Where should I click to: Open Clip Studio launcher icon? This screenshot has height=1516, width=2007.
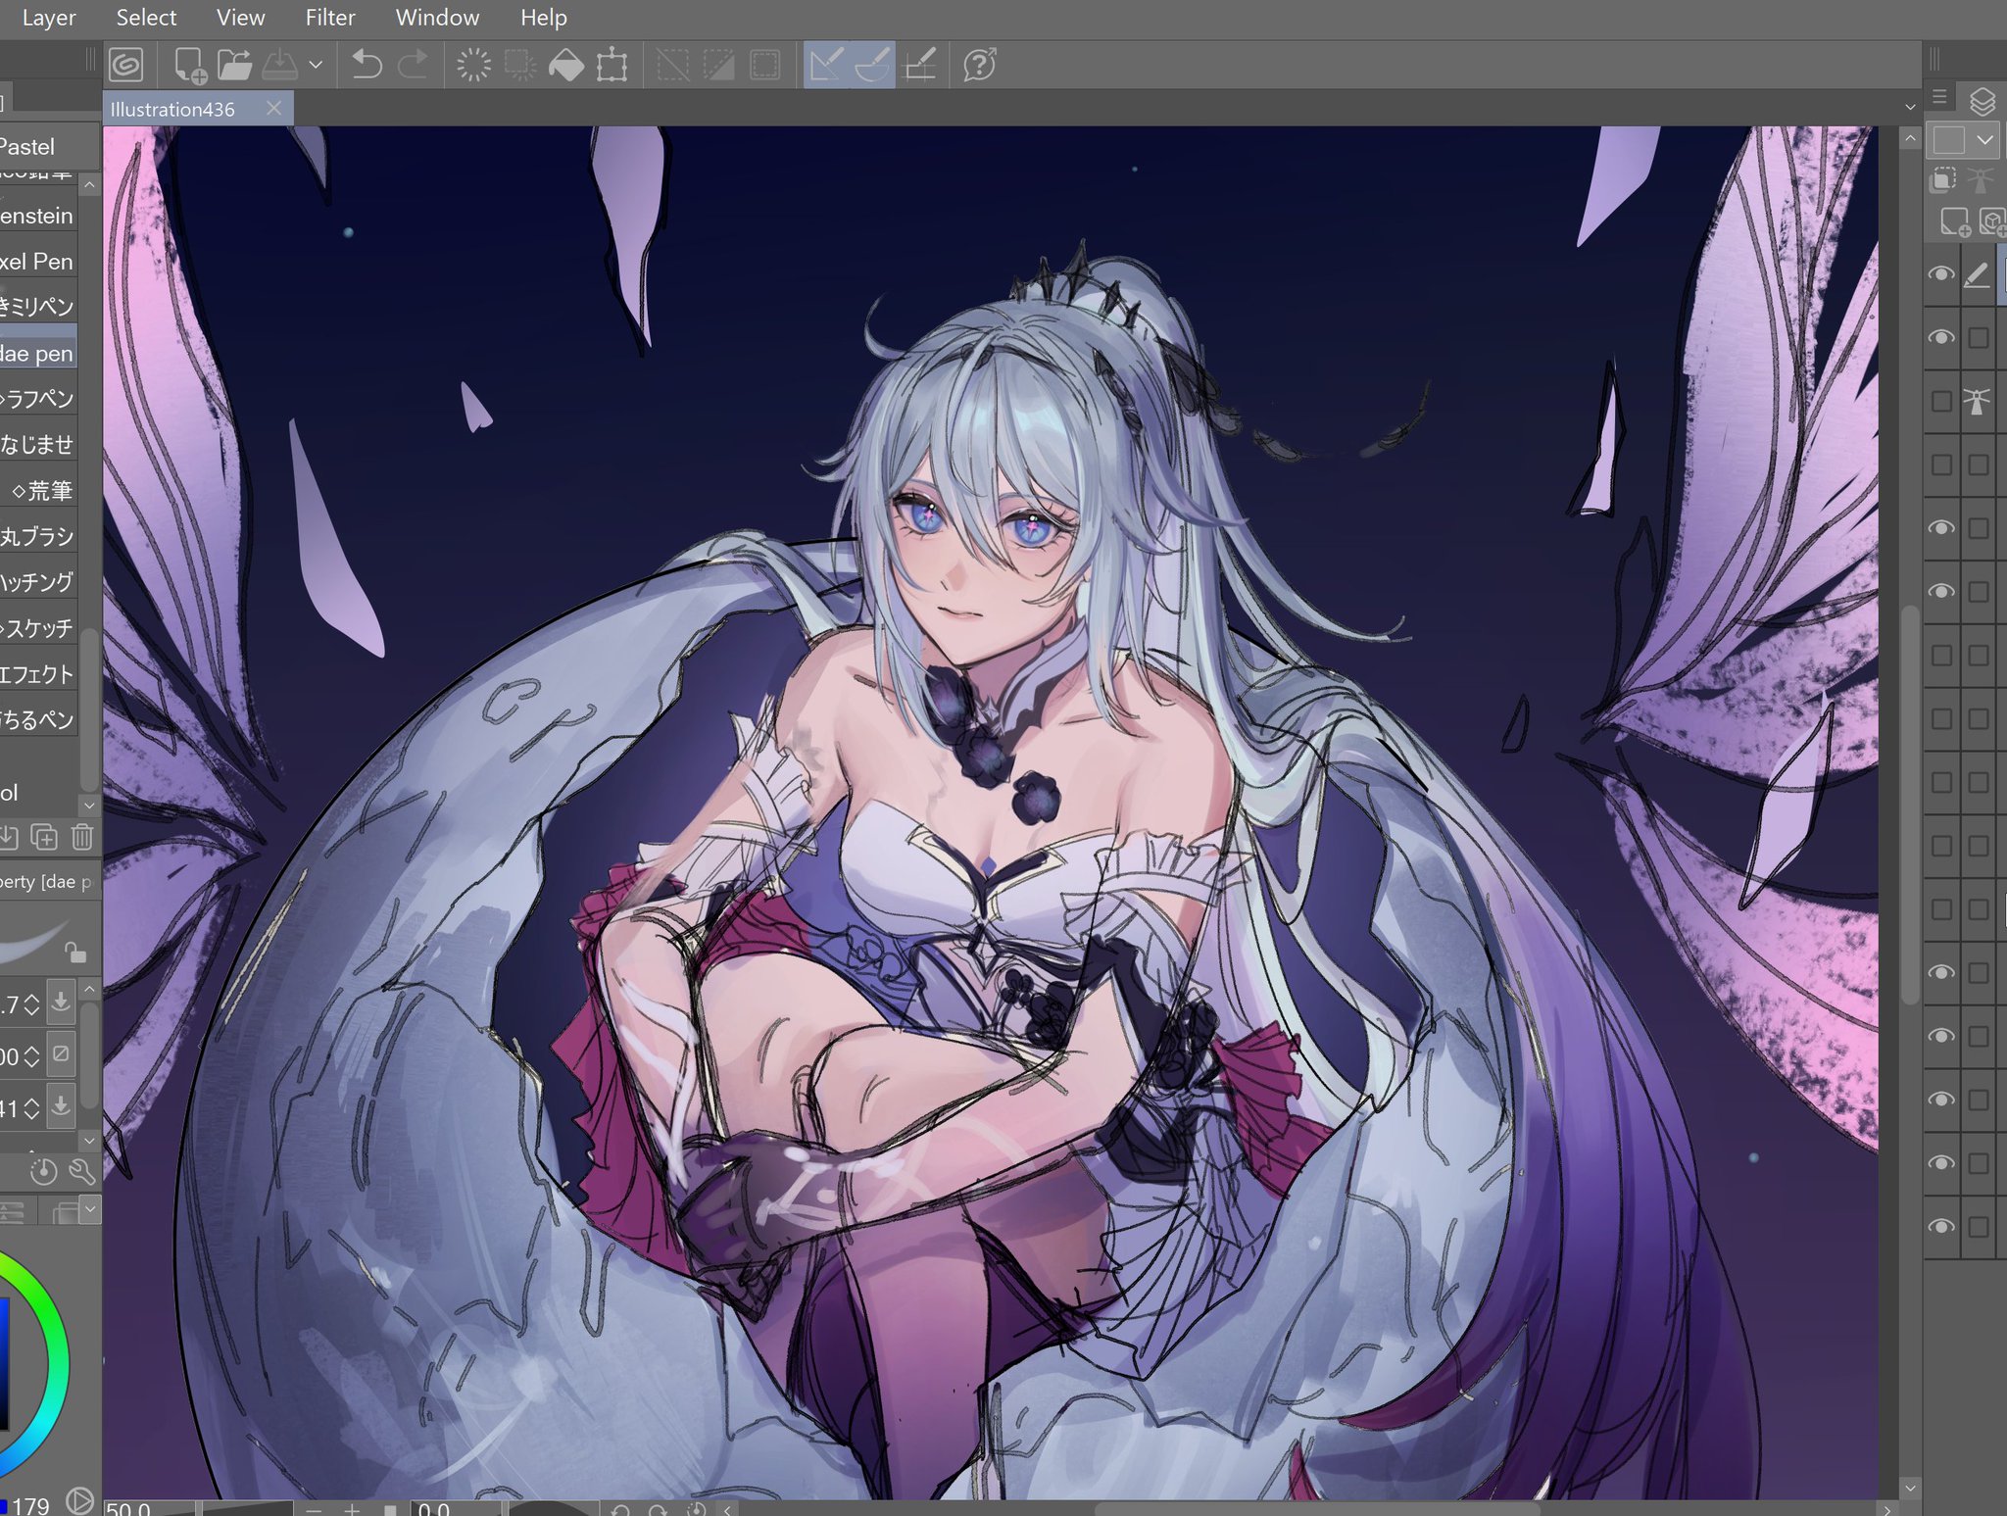coord(126,66)
